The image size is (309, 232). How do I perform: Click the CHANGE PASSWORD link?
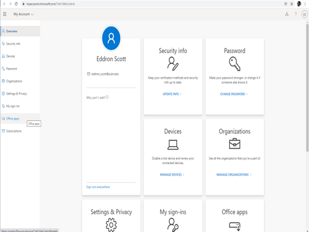pos(234,94)
